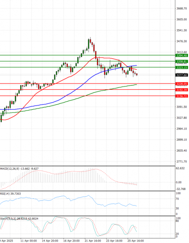Click the 21 Apr 16:00 time label
This screenshot has width=189, height=243.
pos(93,240)
